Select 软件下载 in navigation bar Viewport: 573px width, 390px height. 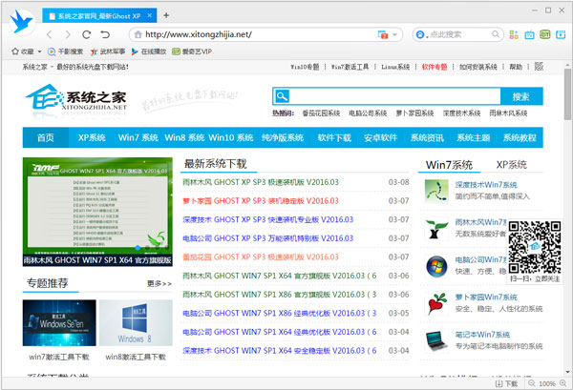click(x=334, y=137)
